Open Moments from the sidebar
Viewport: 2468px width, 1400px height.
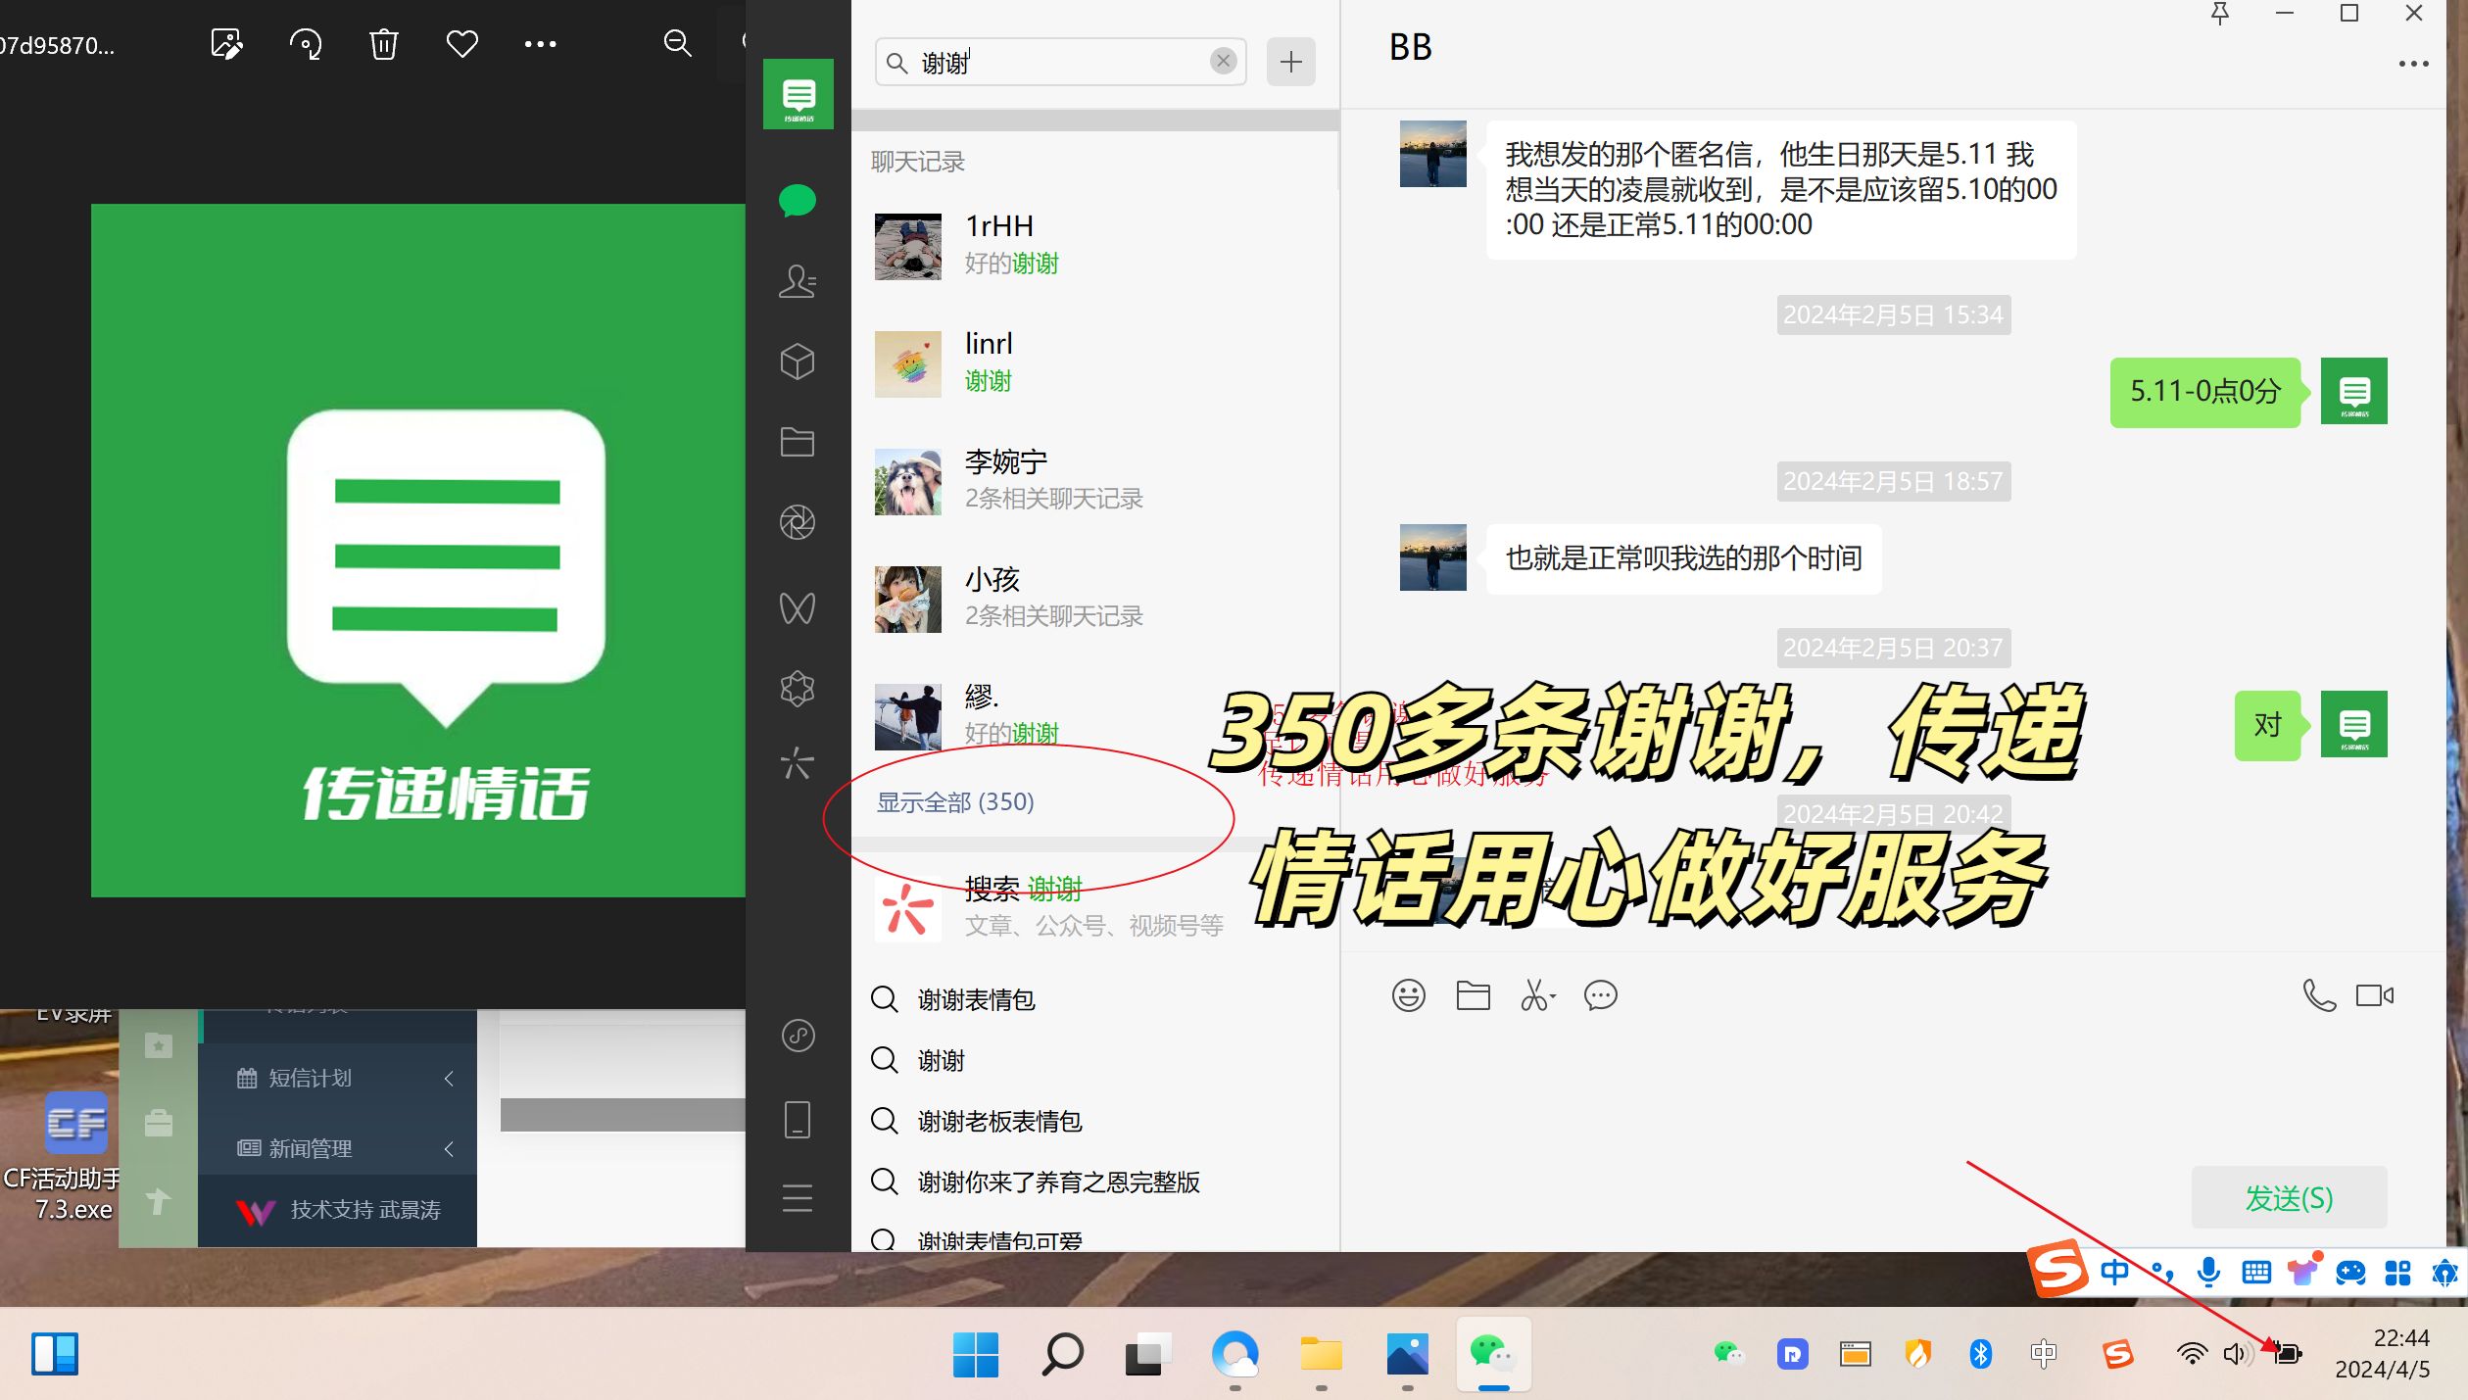coord(798,522)
